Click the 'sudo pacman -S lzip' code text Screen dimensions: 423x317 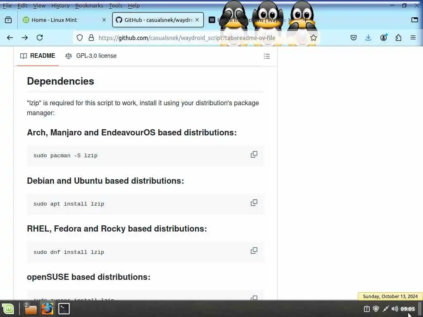65,156
